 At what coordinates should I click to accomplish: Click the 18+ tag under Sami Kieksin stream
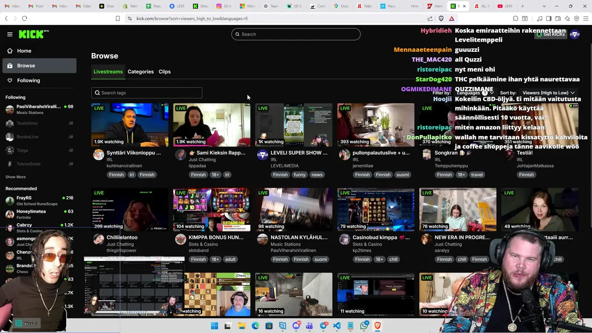click(x=215, y=175)
